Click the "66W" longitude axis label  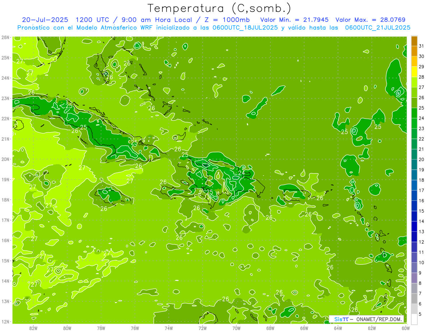304,328
